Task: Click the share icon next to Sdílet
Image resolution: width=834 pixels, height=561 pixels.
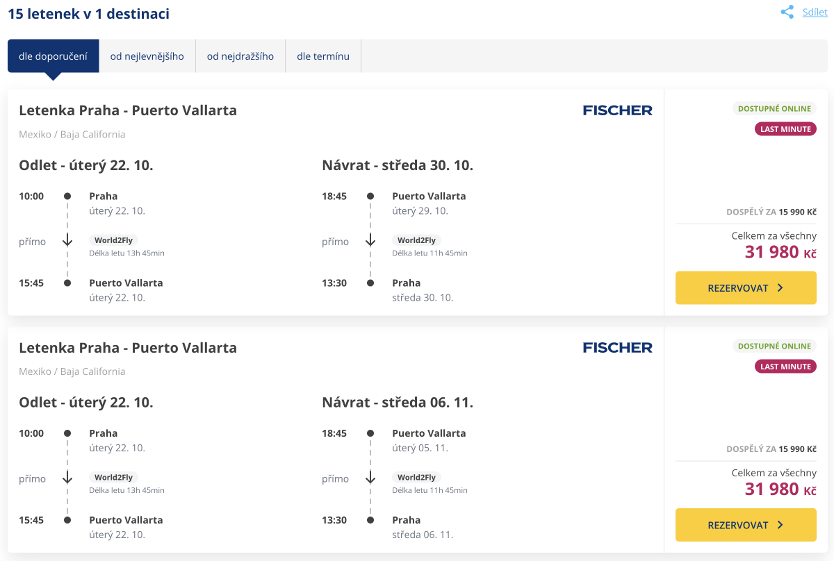Action: point(787,12)
